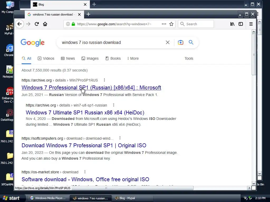The height and width of the screenshot is (202, 270).
Task: Open Software download Windows Office free ISO link
Action: pos(85,179)
